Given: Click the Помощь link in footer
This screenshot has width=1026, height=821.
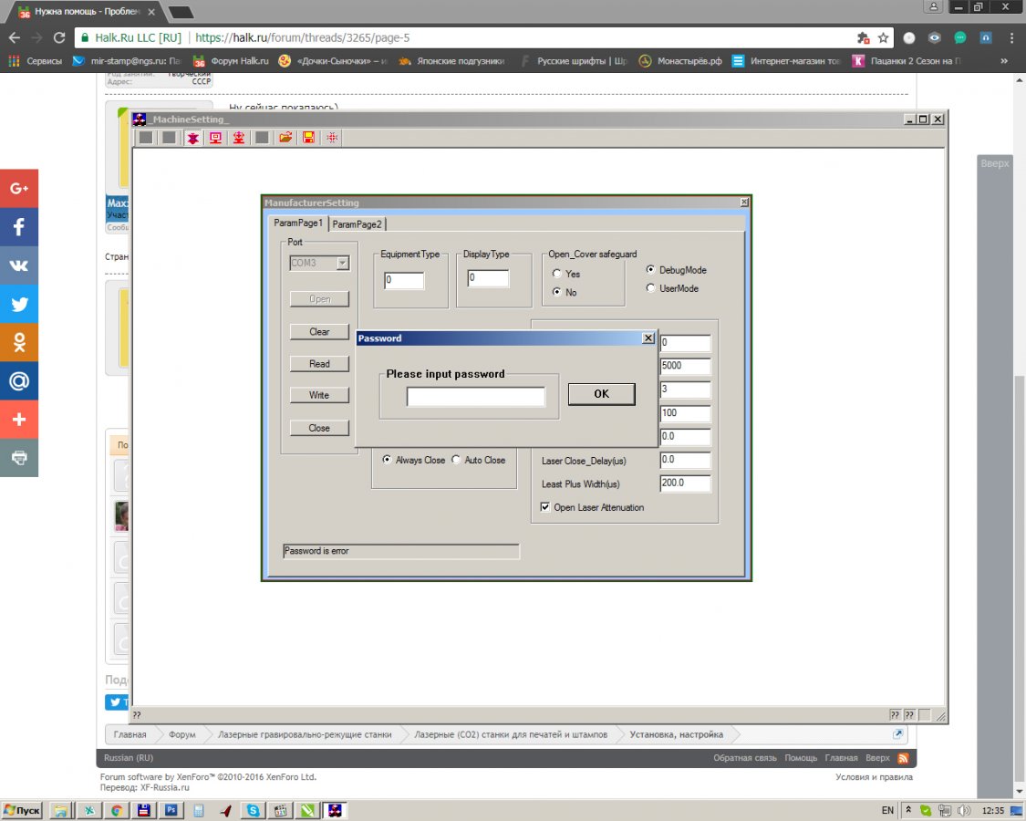Looking at the screenshot, I should coord(801,758).
